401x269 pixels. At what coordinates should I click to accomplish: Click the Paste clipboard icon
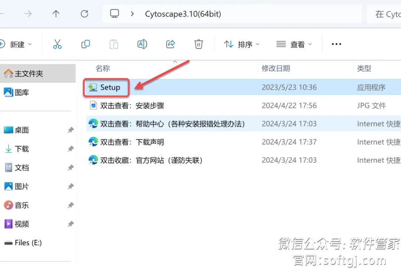(114, 44)
